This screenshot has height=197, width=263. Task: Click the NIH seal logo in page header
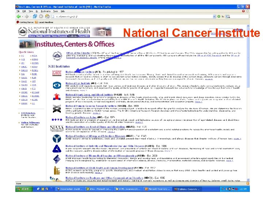point(23,31)
